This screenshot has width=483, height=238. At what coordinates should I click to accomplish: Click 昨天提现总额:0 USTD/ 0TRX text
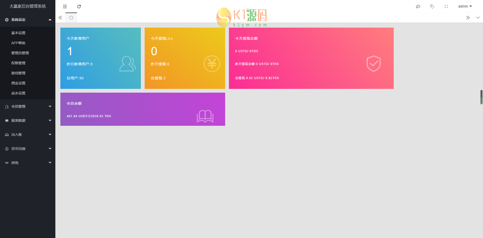pyautogui.click(x=257, y=64)
